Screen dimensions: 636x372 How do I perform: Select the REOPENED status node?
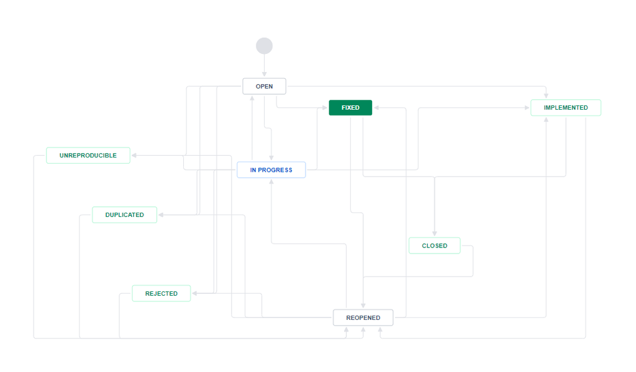pyautogui.click(x=363, y=318)
